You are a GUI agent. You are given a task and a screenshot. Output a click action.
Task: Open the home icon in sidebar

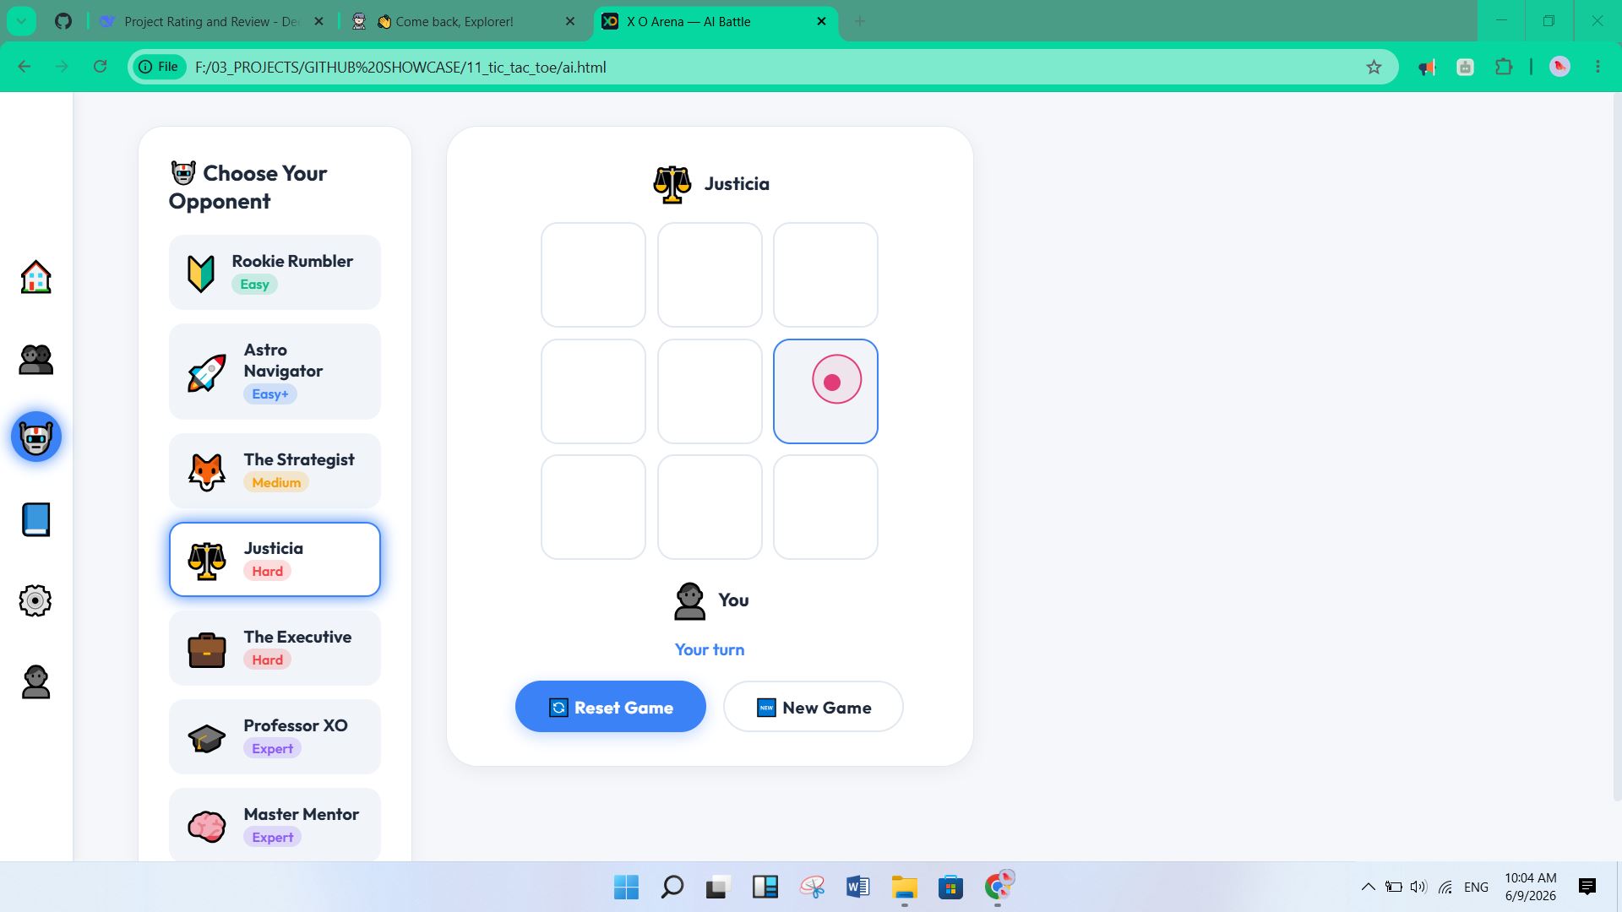point(35,277)
